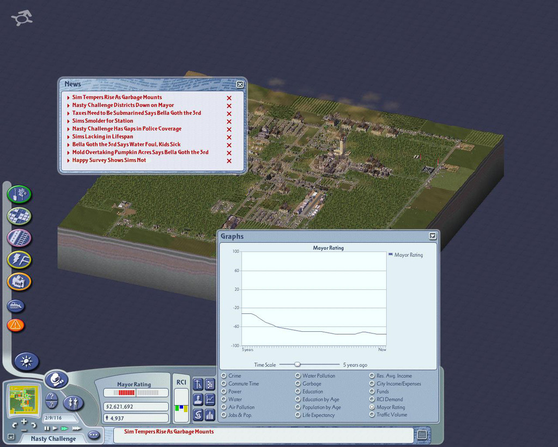Select the RCI Demand graph option
Image resolution: width=558 pixels, height=447 pixels.
pyautogui.click(x=372, y=399)
